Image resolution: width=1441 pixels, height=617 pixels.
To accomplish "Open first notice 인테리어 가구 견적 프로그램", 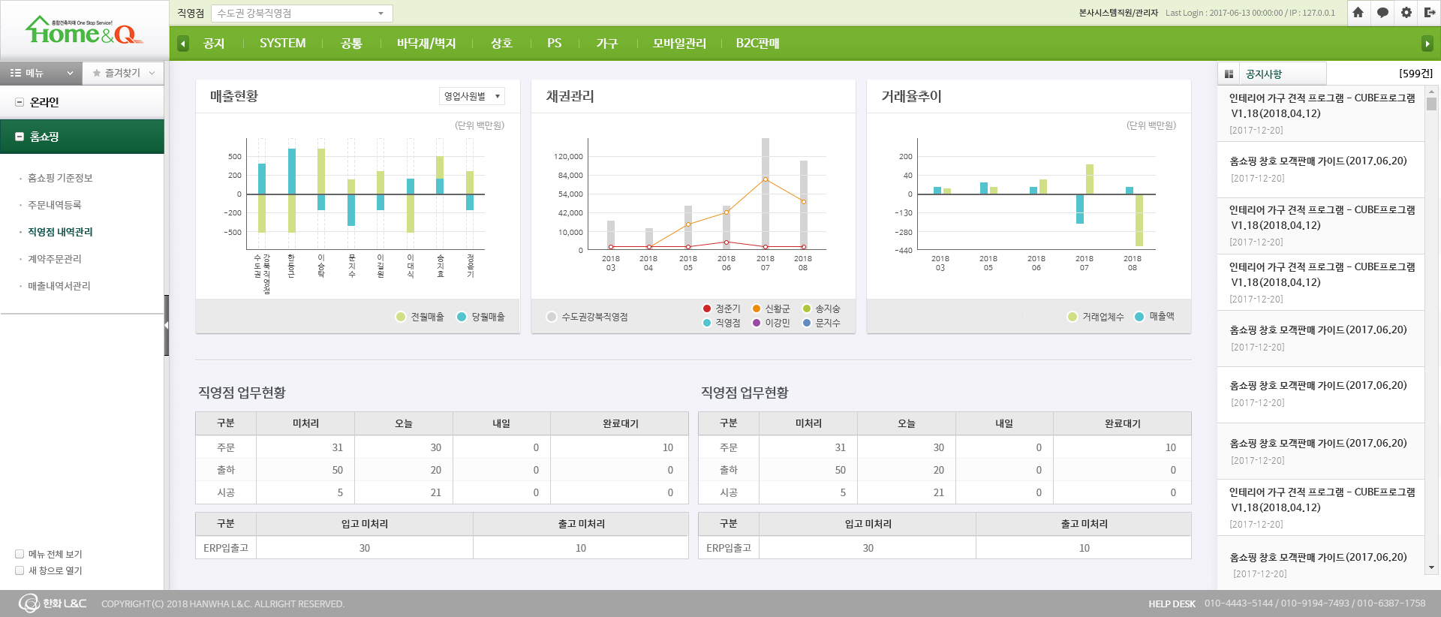I will click(1321, 113).
